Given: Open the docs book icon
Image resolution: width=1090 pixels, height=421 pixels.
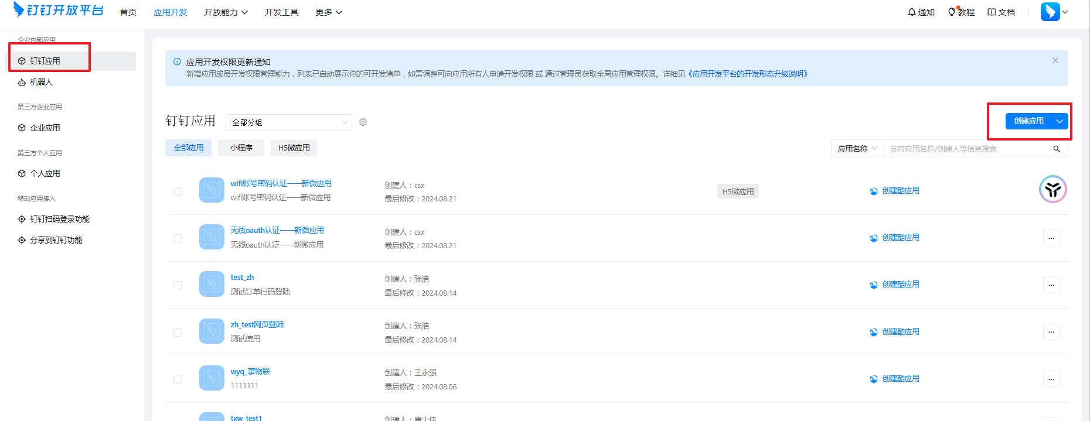Looking at the screenshot, I should coord(992,12).
